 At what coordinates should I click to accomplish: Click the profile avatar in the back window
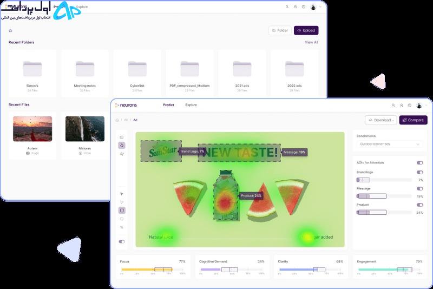pyautogui.click(x=313, y=7)
